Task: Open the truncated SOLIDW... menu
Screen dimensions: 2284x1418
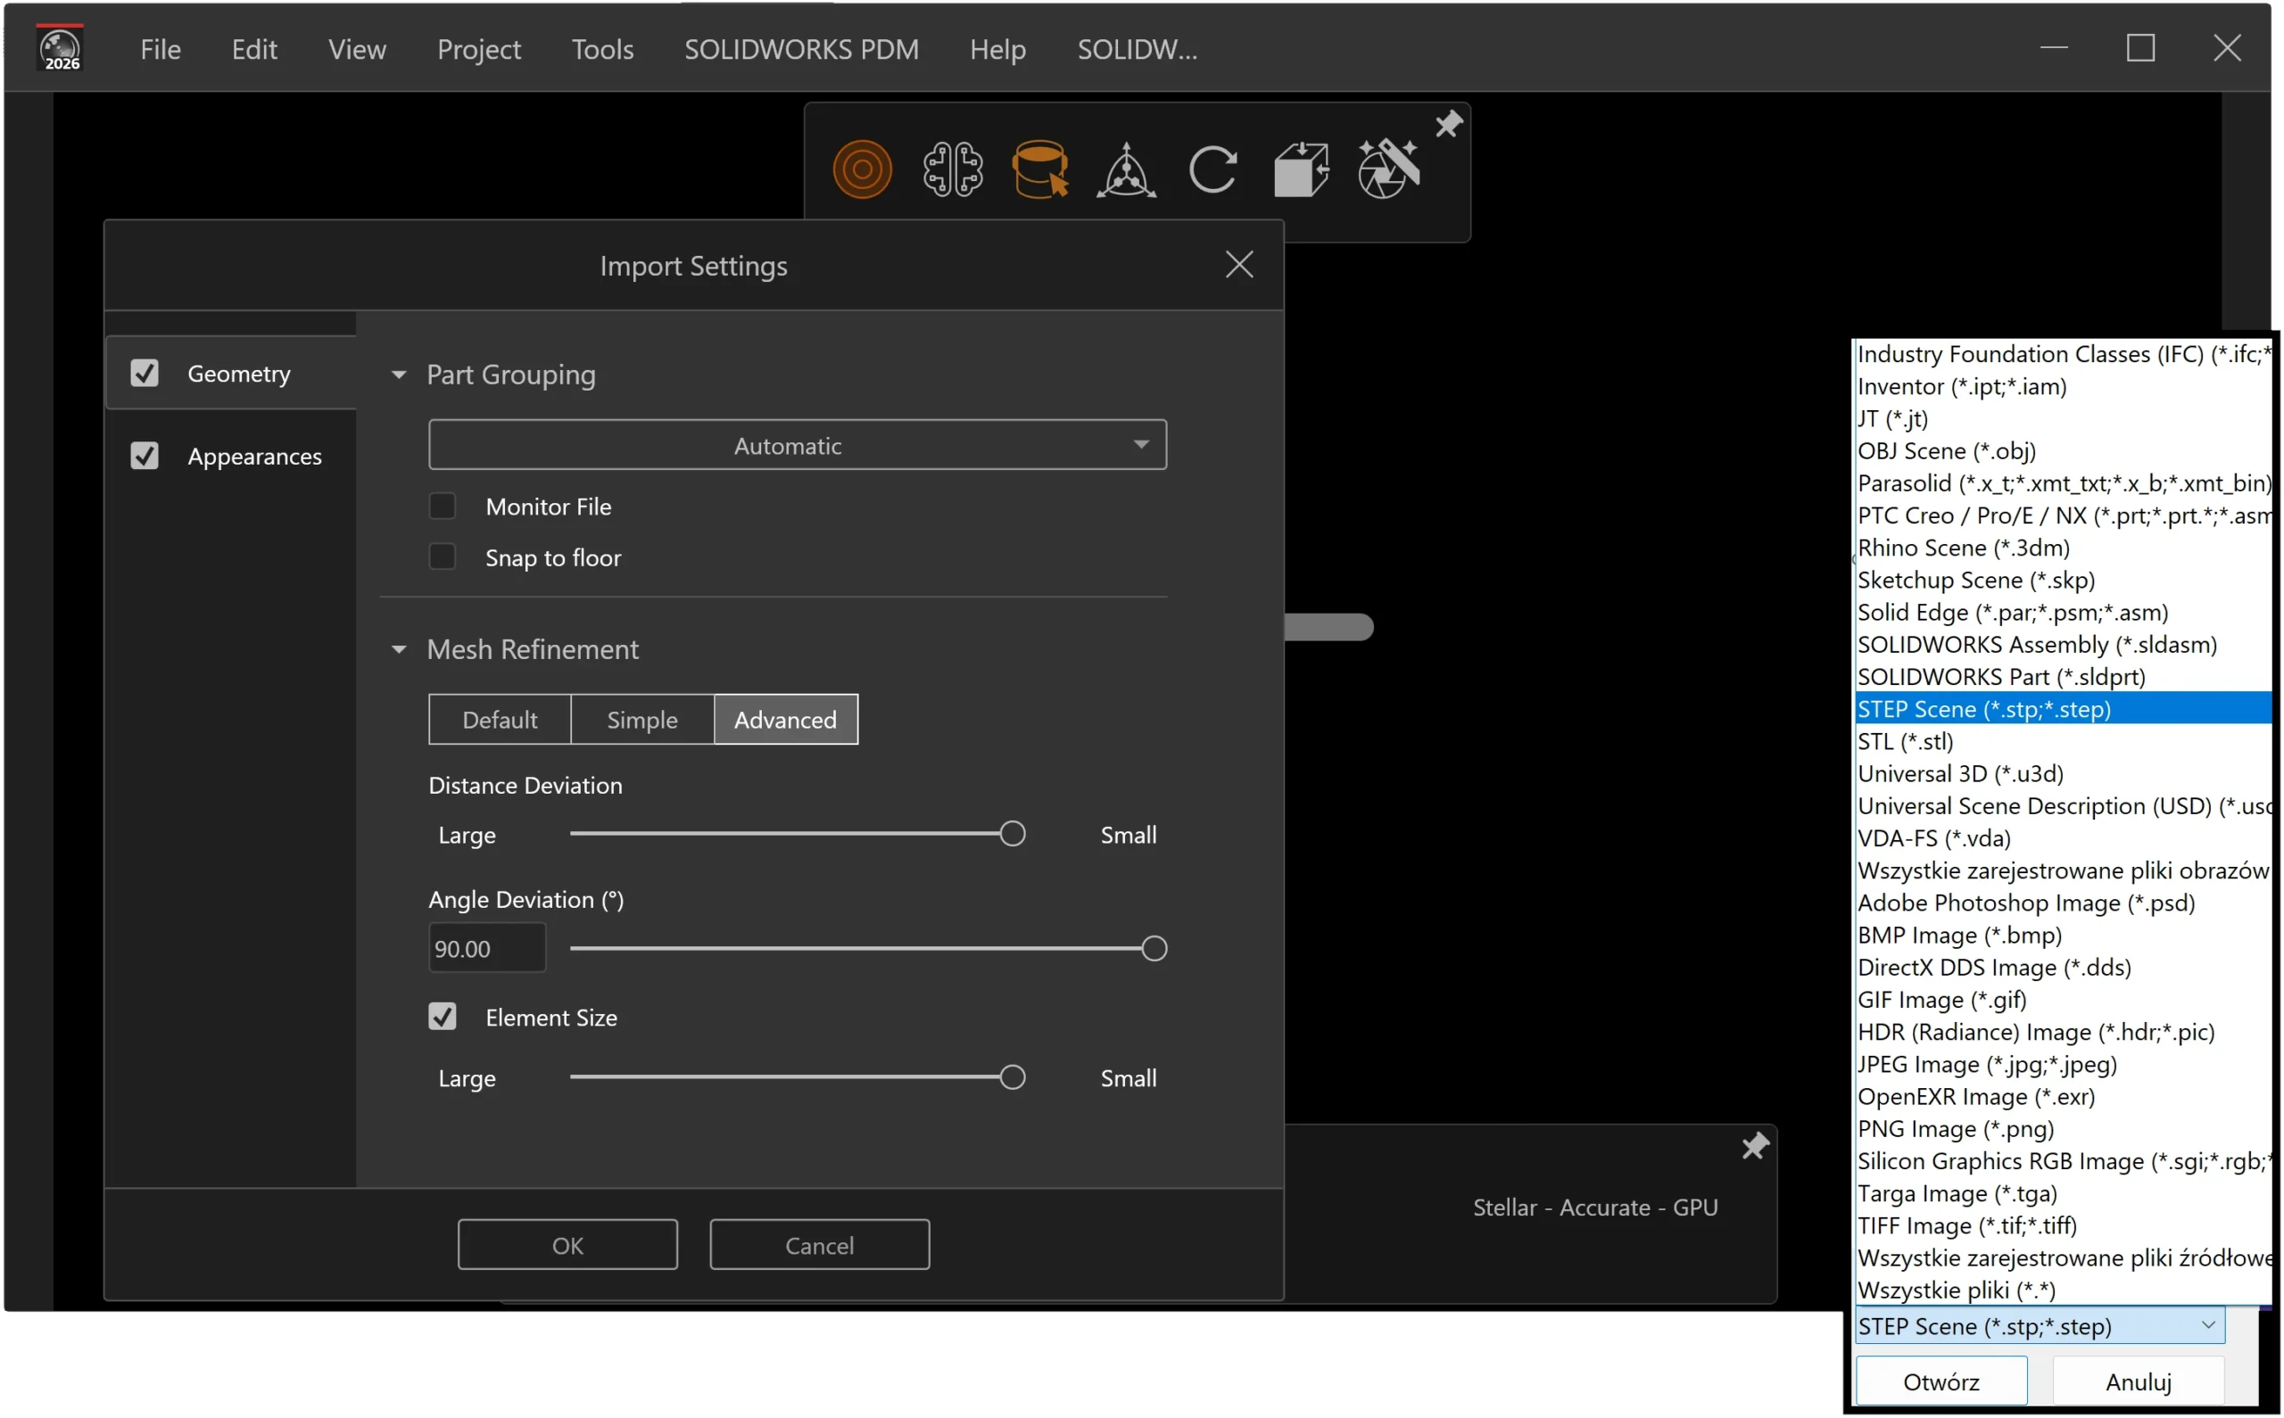Action: click(x=1138, y=49)
